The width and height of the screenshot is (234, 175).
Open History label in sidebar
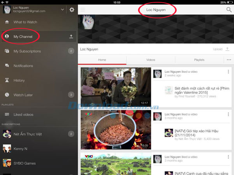click(19, 80)
